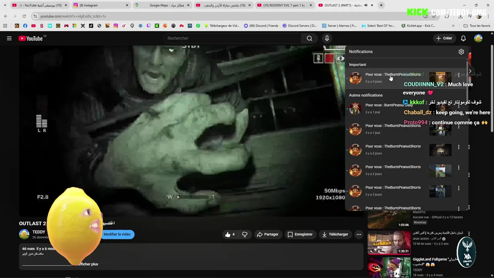The width and height of the screenshot is (494, 278).
Task: Switch to the Google Maps tab
Action: (162, 5)
